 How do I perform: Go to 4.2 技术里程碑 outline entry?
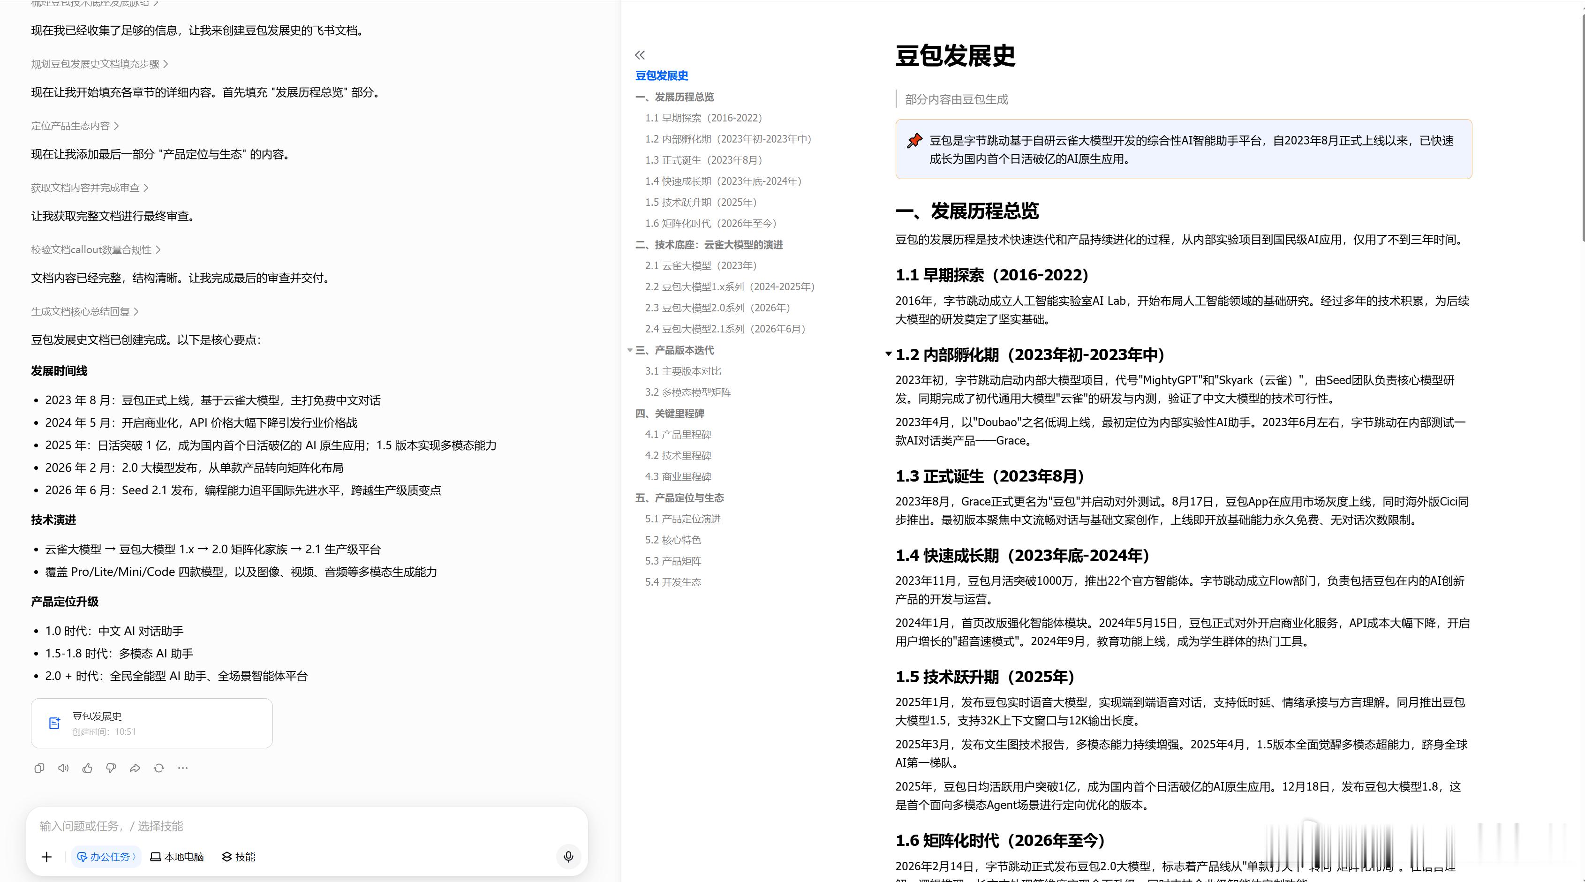[678, 456]
